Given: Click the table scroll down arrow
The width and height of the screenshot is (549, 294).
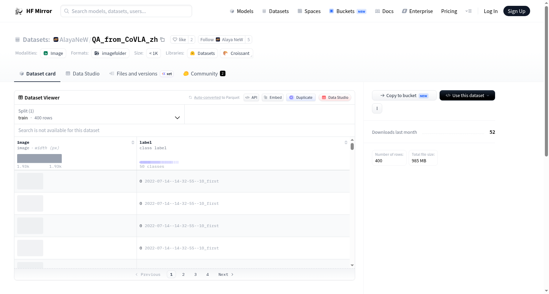Looking at the screenshot, I should (x=352, y=265).
